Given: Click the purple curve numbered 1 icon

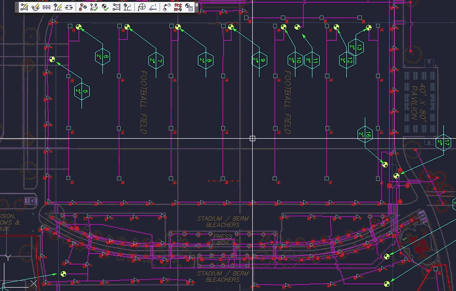Looking at the screenshot, I should pyautogui.click(x=153, y=7).
